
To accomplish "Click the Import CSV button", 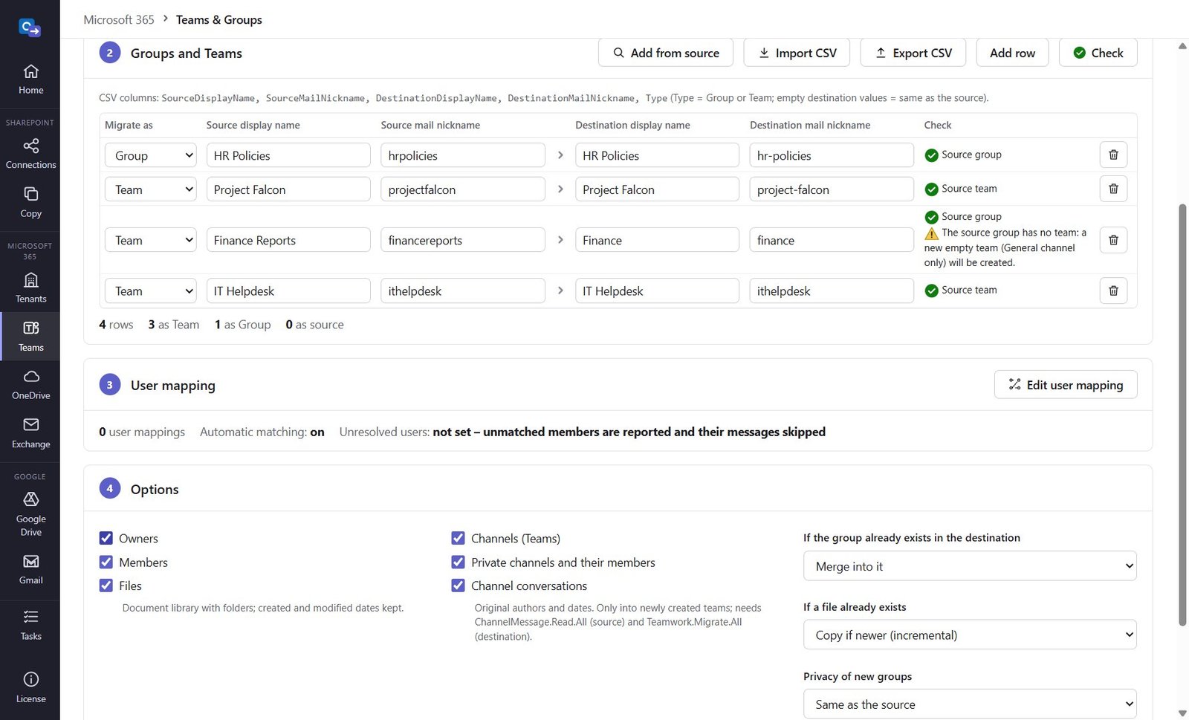I will (797, 53).
